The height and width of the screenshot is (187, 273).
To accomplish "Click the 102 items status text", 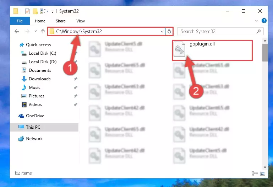I will tap(23, 173).
